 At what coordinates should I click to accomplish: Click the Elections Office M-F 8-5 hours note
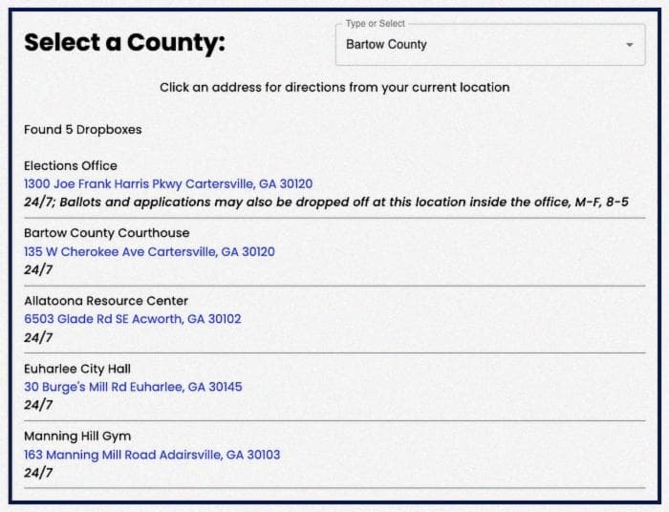[x=327, y=203]
